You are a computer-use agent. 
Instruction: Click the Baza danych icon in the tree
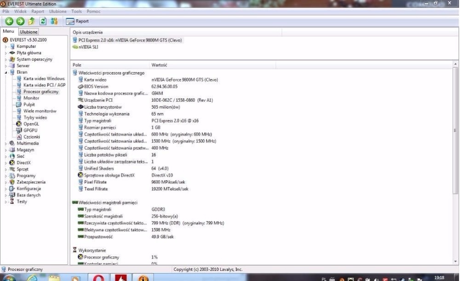(12, 195)
